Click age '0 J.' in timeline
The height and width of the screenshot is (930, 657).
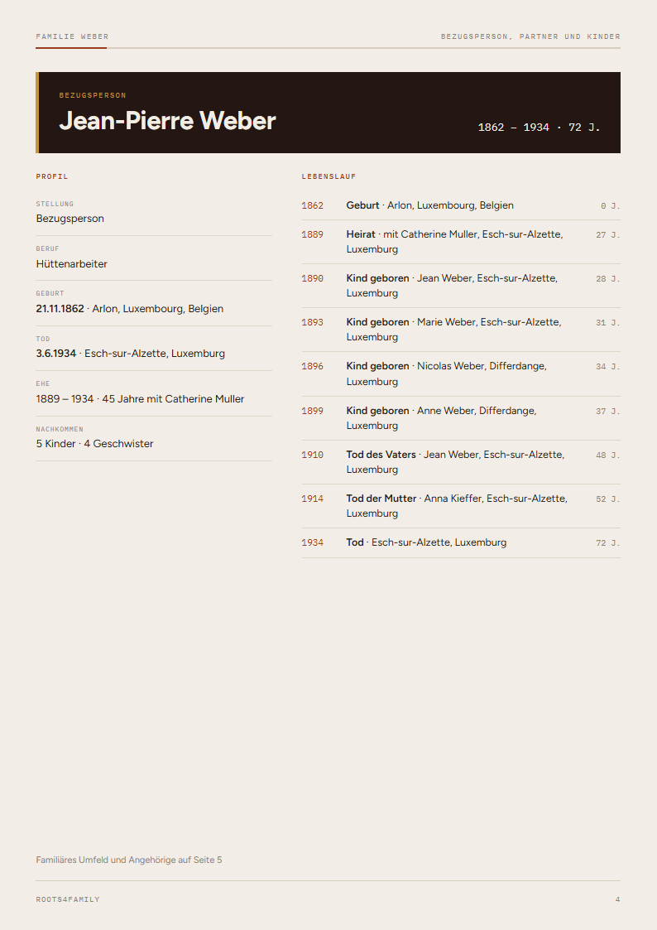tap(610, 206)
